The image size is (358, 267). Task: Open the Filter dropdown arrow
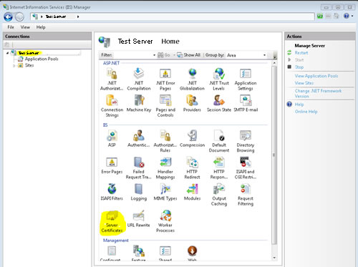pyautogui.click(x=154, y=55)
